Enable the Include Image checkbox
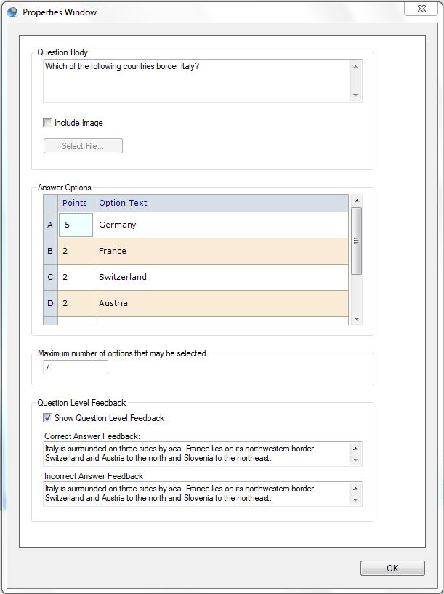444x594 pixels. tap(48, 123)
